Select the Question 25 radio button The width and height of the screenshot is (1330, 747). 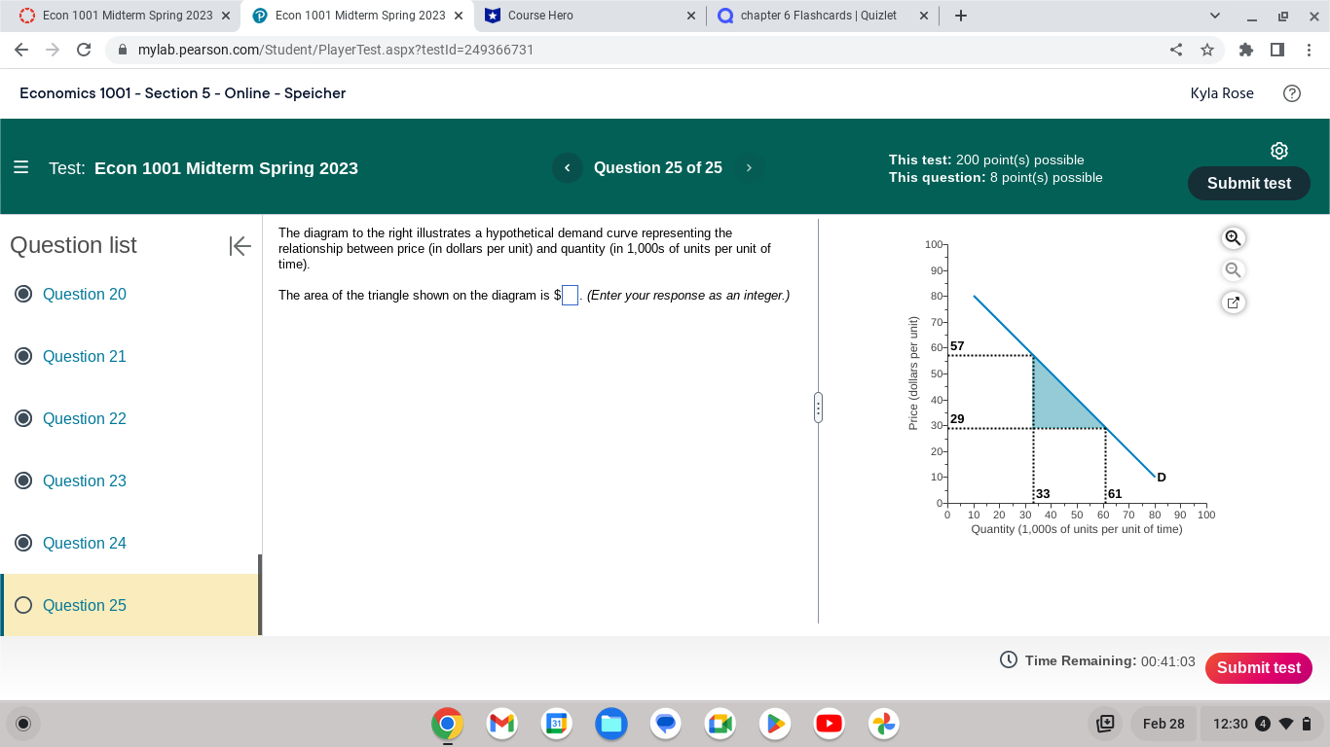pos(22,604)
